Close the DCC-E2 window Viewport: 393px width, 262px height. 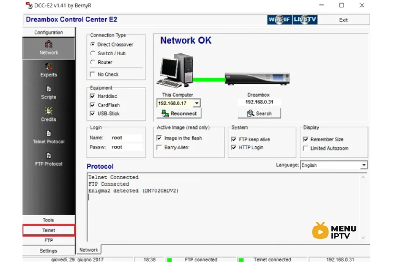click(x=362, y=5)
